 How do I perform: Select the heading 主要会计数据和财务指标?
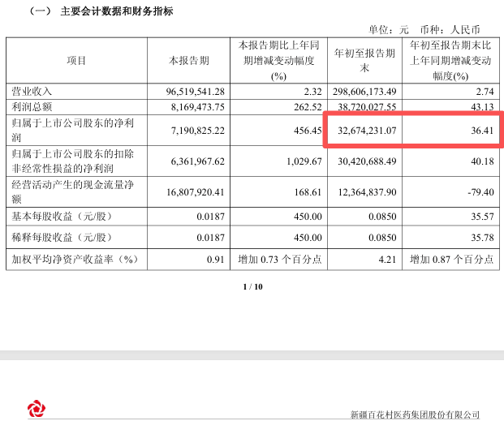[117, 11]
